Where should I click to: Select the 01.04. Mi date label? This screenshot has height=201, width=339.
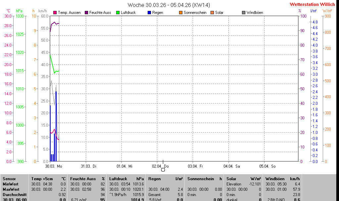[124, 166]
